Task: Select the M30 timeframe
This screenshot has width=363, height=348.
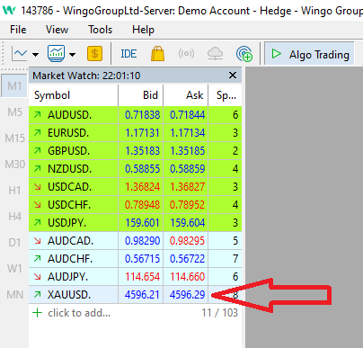Action: point(14,165)
